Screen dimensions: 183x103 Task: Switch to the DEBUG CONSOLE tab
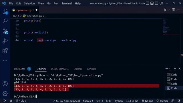[60, 69]
